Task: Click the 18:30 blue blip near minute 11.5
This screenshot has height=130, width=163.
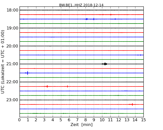Action: point(115,19)
